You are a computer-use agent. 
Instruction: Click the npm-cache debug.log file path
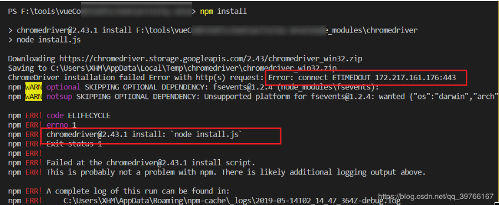coord(232,201)
